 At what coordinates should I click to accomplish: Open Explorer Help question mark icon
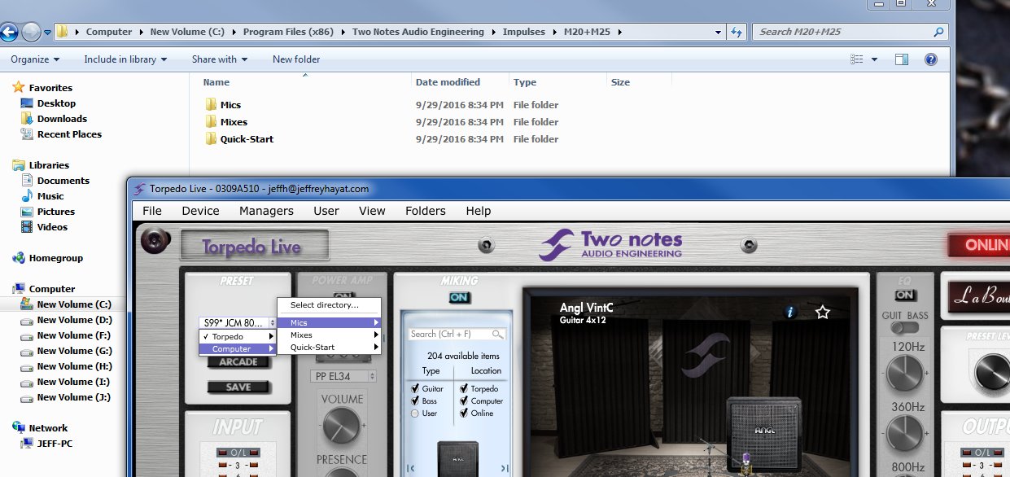coord(931,59)
